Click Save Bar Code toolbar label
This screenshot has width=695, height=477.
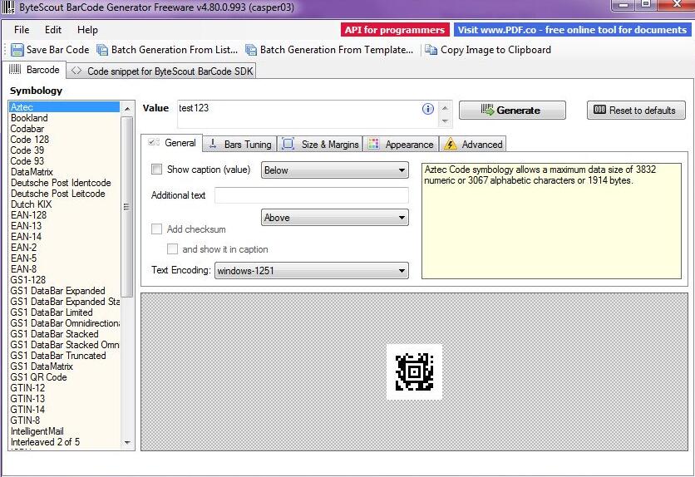57,50
